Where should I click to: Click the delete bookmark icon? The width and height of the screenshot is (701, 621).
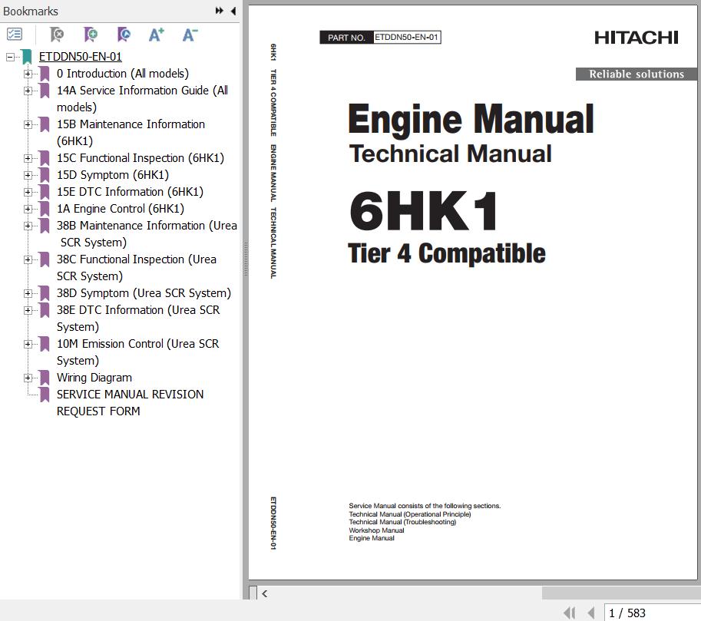pyautogui.click(x=57, y=35)
